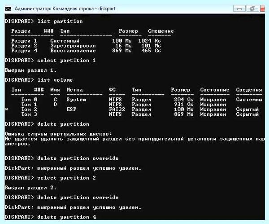Click the 'Размер' header in partition table
The width and height of the screenshot is (269, 224).
(x=128, y=31)
